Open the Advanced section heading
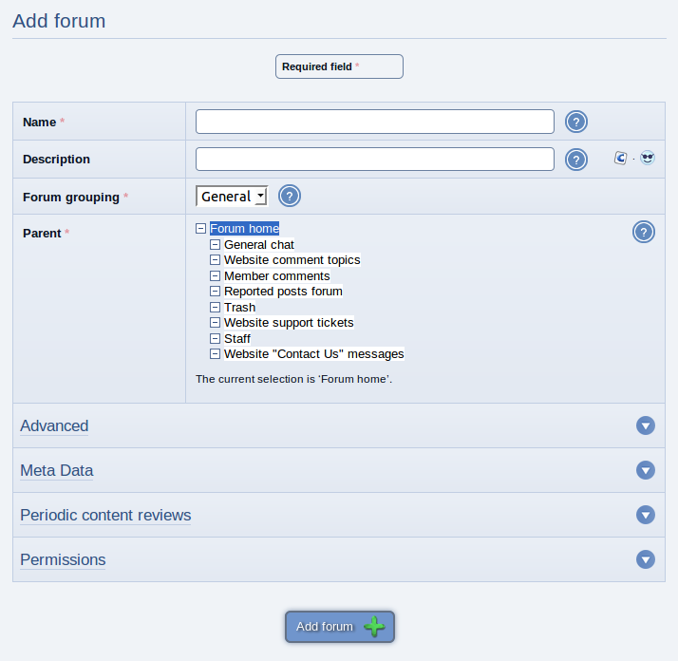The image size is (678, 661). (x=54, y=425)
